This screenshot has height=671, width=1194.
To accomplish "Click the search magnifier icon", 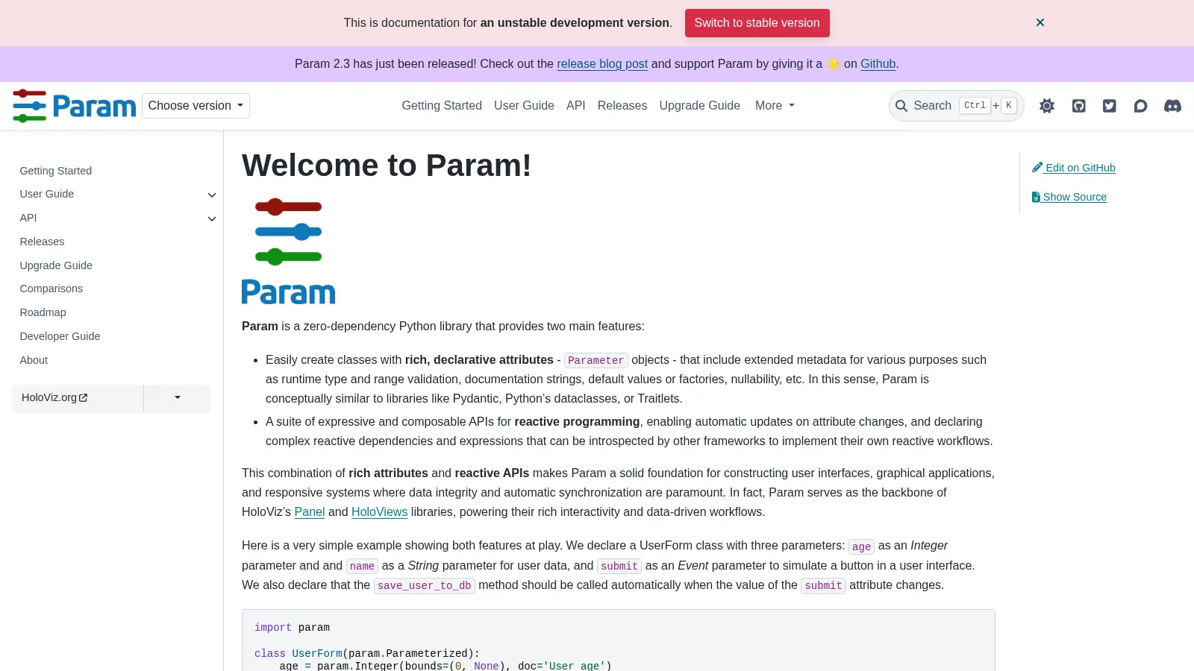I will tap(901, 106).
